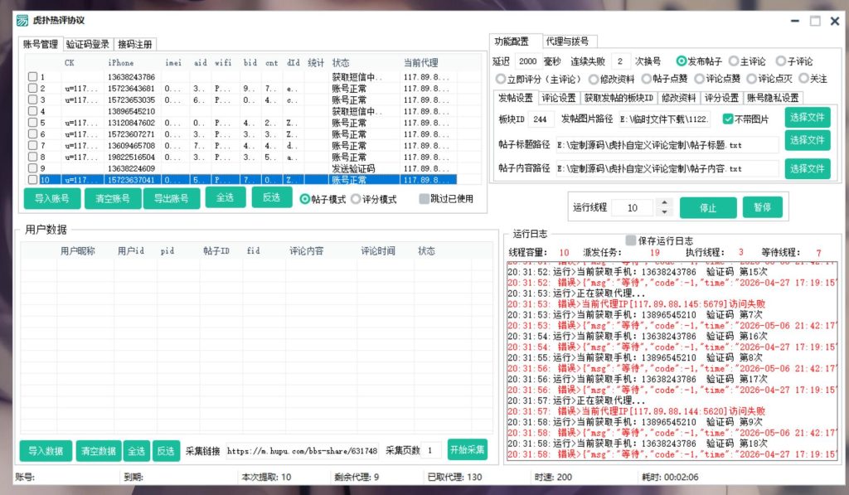
Task: Open the 账号隐私设置 sub-tab
Action: pos(774,98)
